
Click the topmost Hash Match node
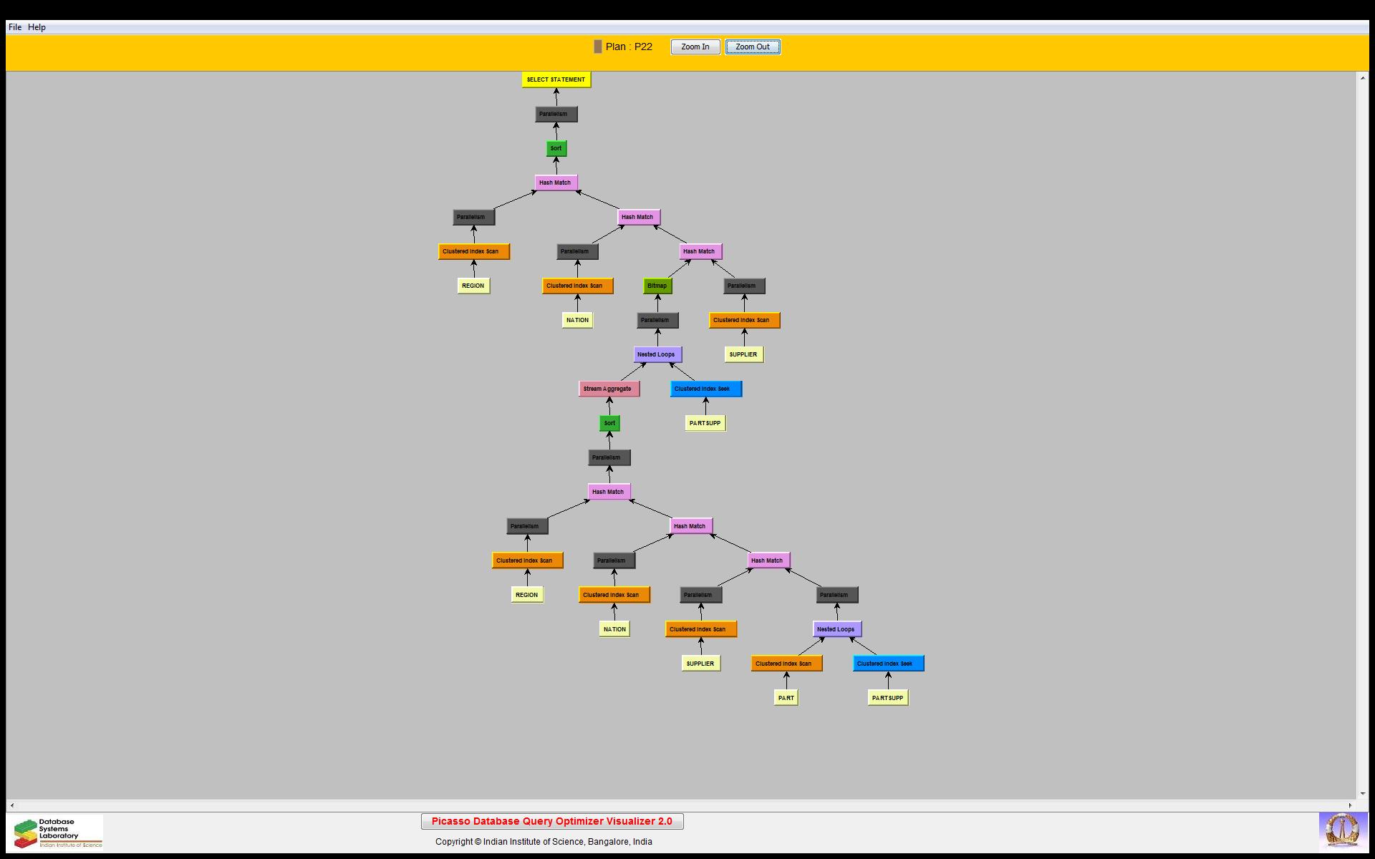(555, 183)
